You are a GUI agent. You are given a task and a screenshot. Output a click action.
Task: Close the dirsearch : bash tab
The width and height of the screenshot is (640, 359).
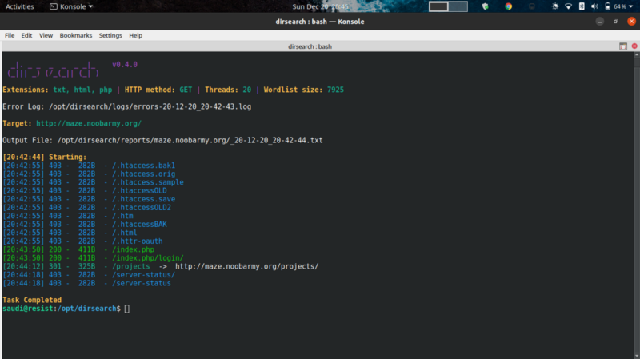tap(634, 46)
